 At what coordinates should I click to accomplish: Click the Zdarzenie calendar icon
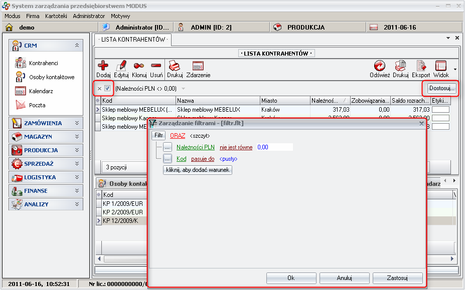coord(198,66)
